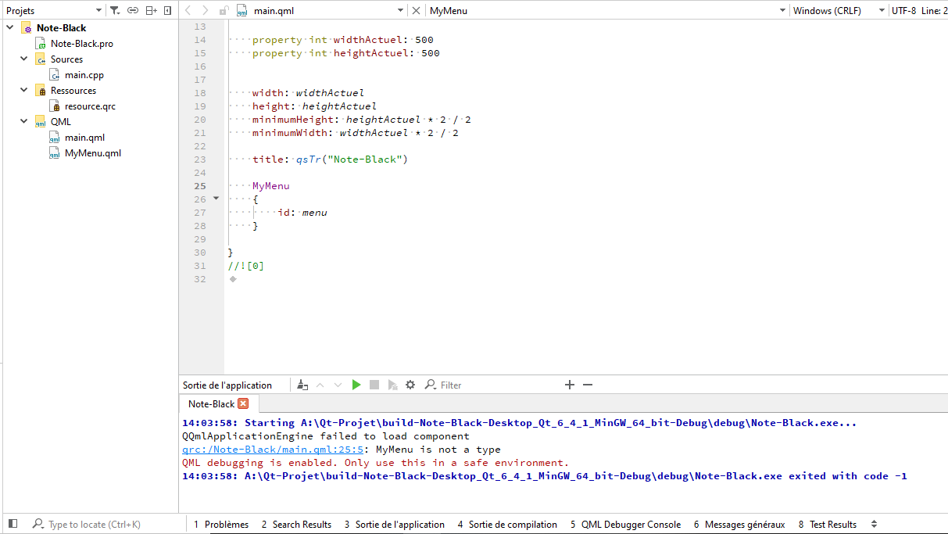Screen dimensions: 948x534
Task: Select main.cpp in project tree
Action: click(x=84, y=75)
